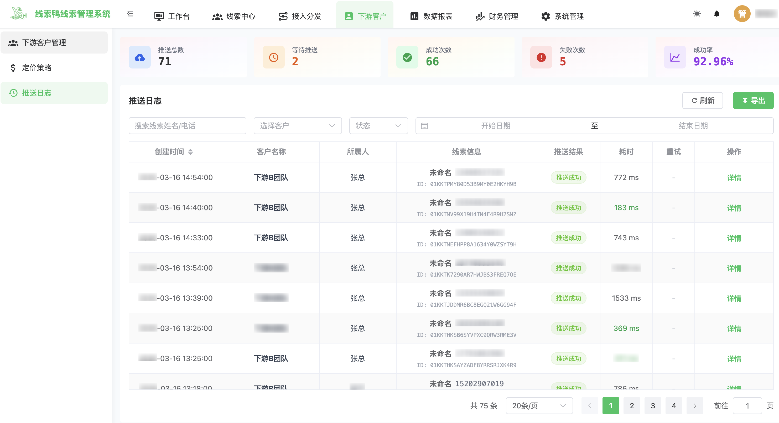Click the orange user avatar
The width and height of the screenshot is (779, 423).
(x=742, y=14)
